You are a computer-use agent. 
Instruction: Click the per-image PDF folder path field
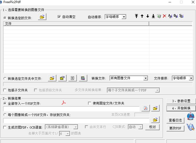76,120
